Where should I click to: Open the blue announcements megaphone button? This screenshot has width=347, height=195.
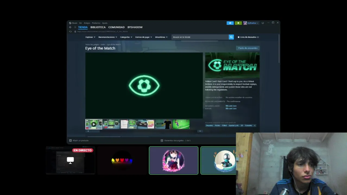point(230,23)
